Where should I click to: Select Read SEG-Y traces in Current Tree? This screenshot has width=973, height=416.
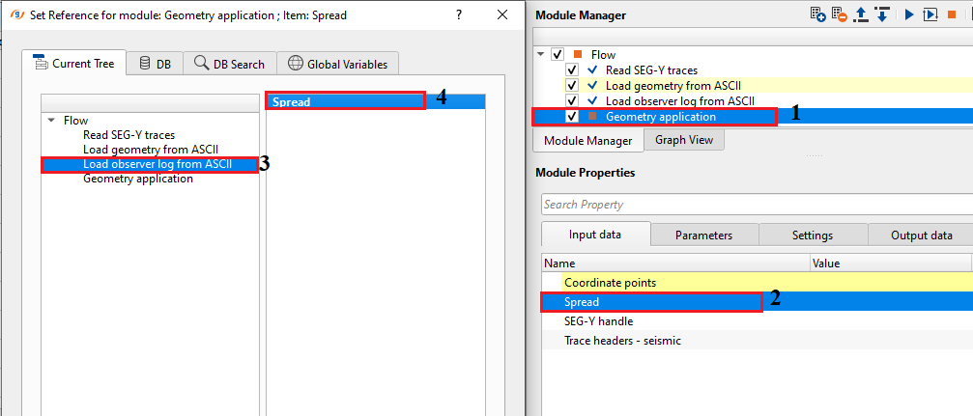[x=129, y=135]
